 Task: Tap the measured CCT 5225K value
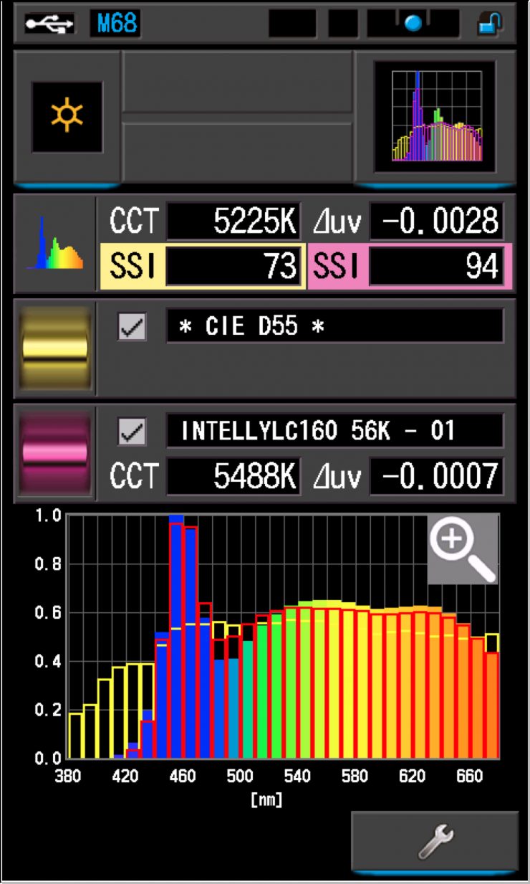[x=233, y=222]
